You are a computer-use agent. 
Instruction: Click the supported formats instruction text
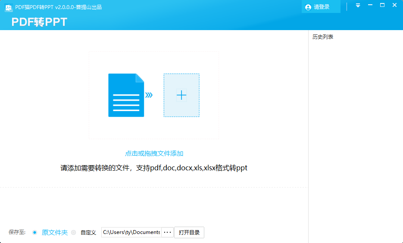[x=154, y=168]
